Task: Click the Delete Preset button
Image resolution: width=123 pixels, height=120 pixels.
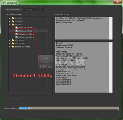Action: click(x=16, y=99)
